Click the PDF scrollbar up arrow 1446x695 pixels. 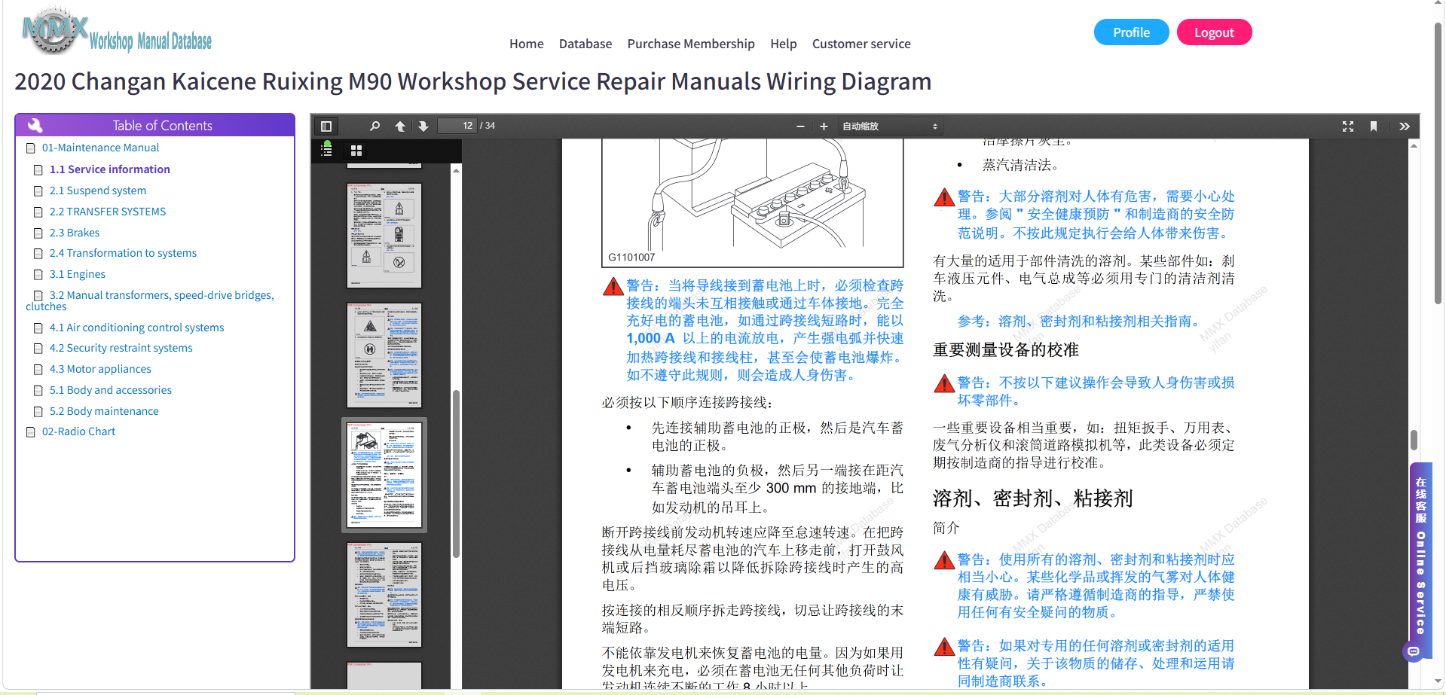[1414, 145]
